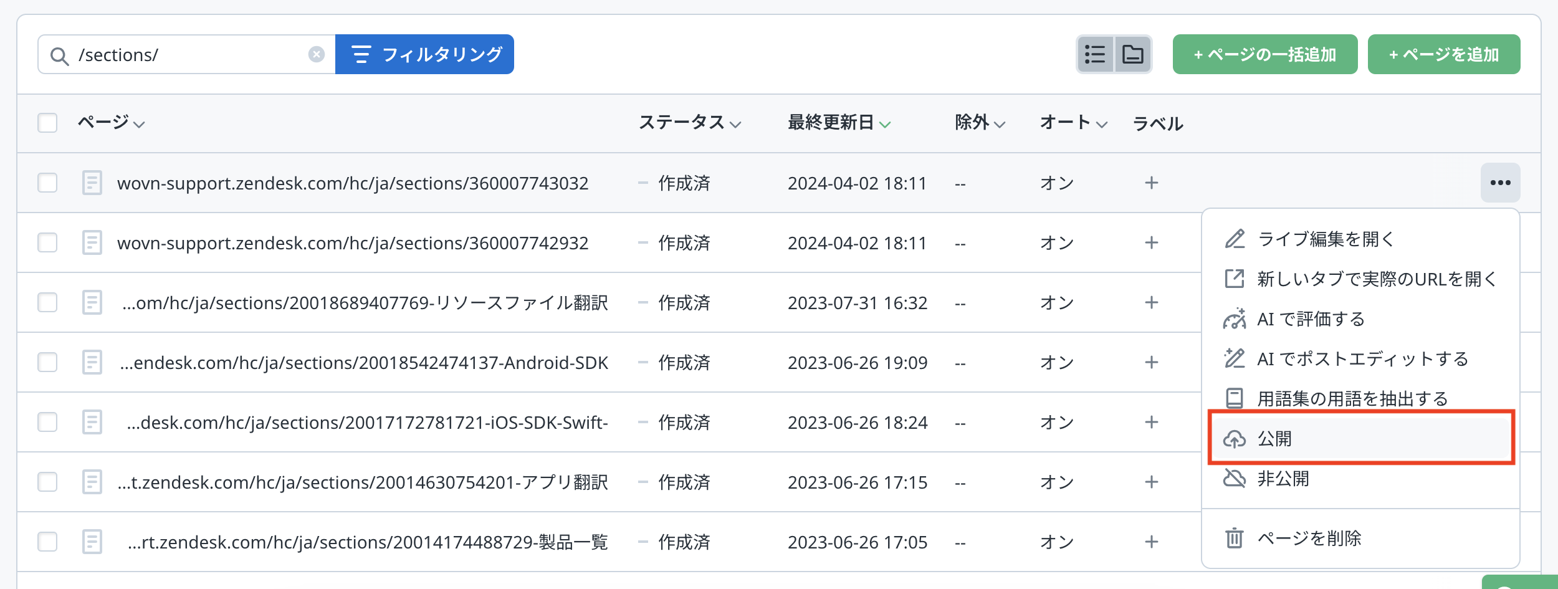Switch to list view icon

point(1095,55)
